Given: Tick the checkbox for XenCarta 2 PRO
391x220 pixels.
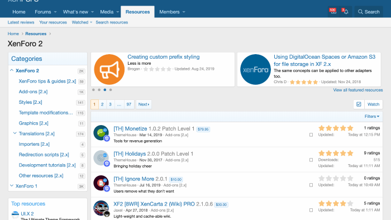Looking at the screenshot, I should tap(311, 211).
